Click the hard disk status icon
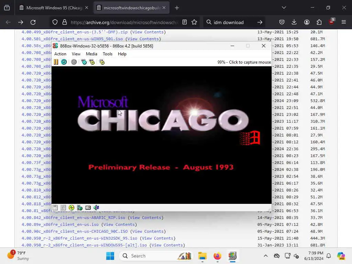352x264 pixels. pos(88,208)
